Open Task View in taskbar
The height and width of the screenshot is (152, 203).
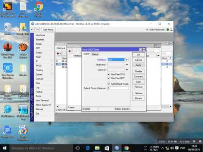click(x=78, y=148)
